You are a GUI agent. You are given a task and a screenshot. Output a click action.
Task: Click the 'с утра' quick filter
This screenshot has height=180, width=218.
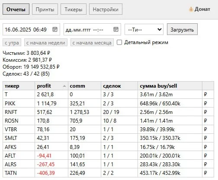[x=12, y=43]
